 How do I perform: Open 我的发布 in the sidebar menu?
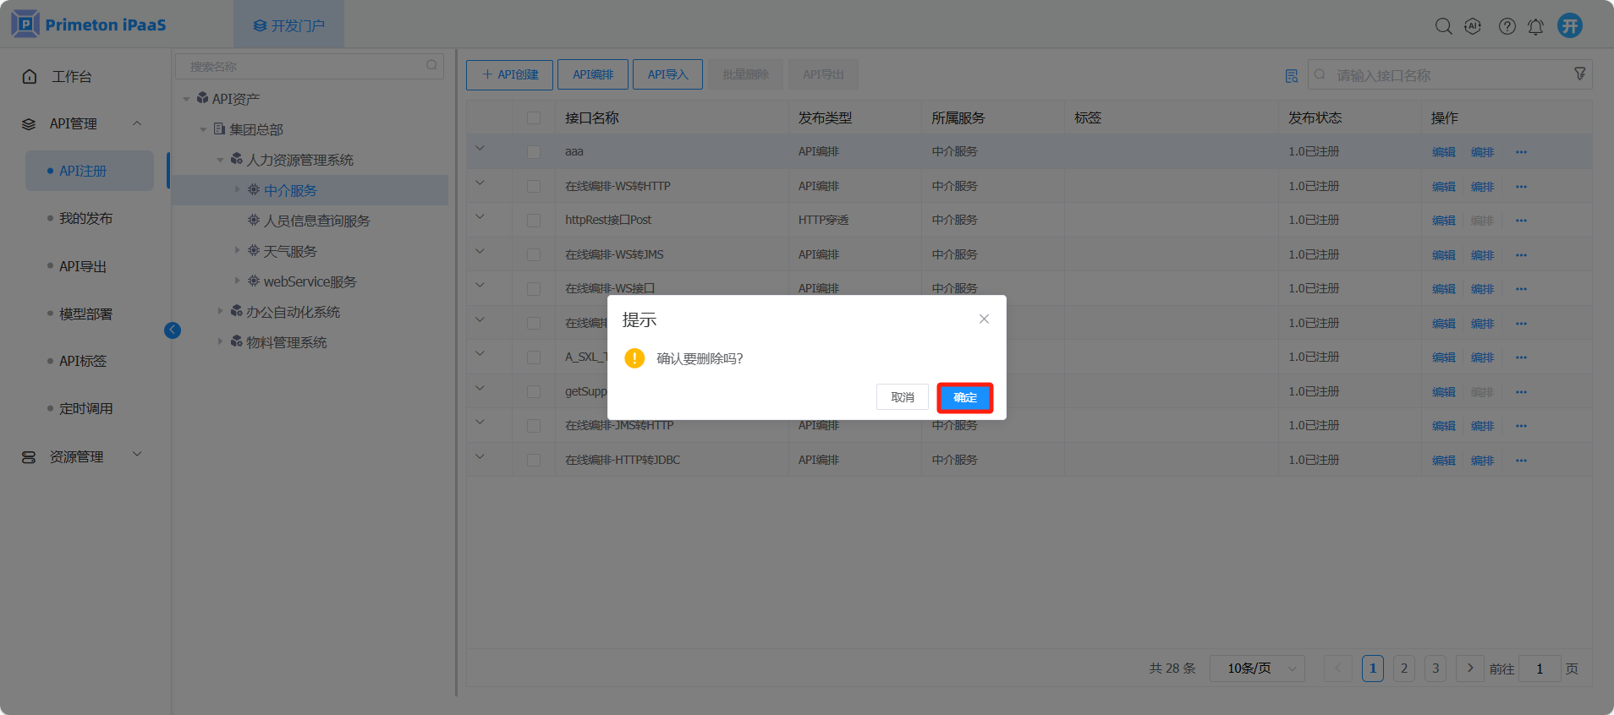tap(85, 219)
